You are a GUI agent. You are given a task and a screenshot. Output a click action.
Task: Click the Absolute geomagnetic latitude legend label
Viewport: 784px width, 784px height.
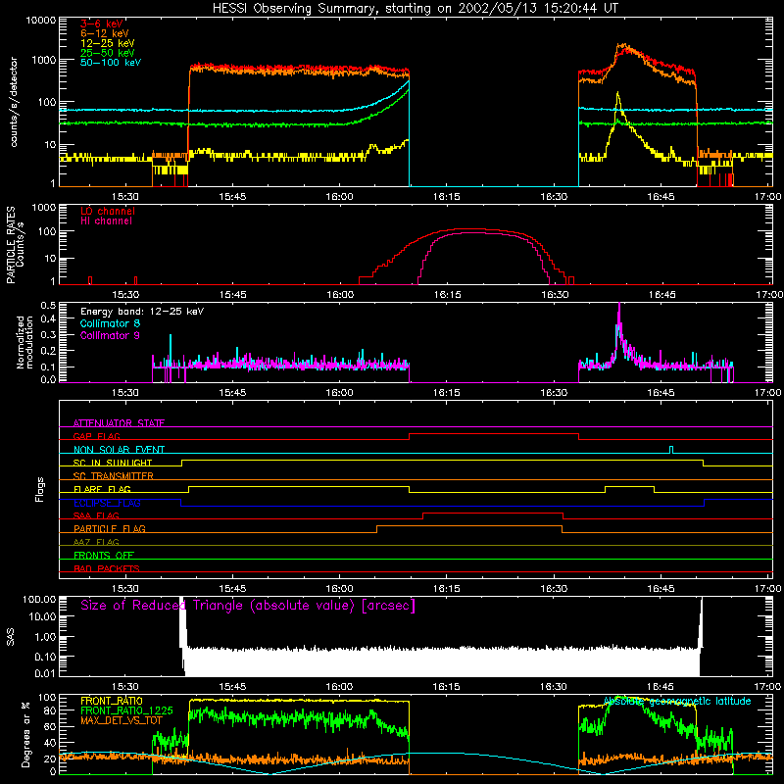tap(677, 701)
